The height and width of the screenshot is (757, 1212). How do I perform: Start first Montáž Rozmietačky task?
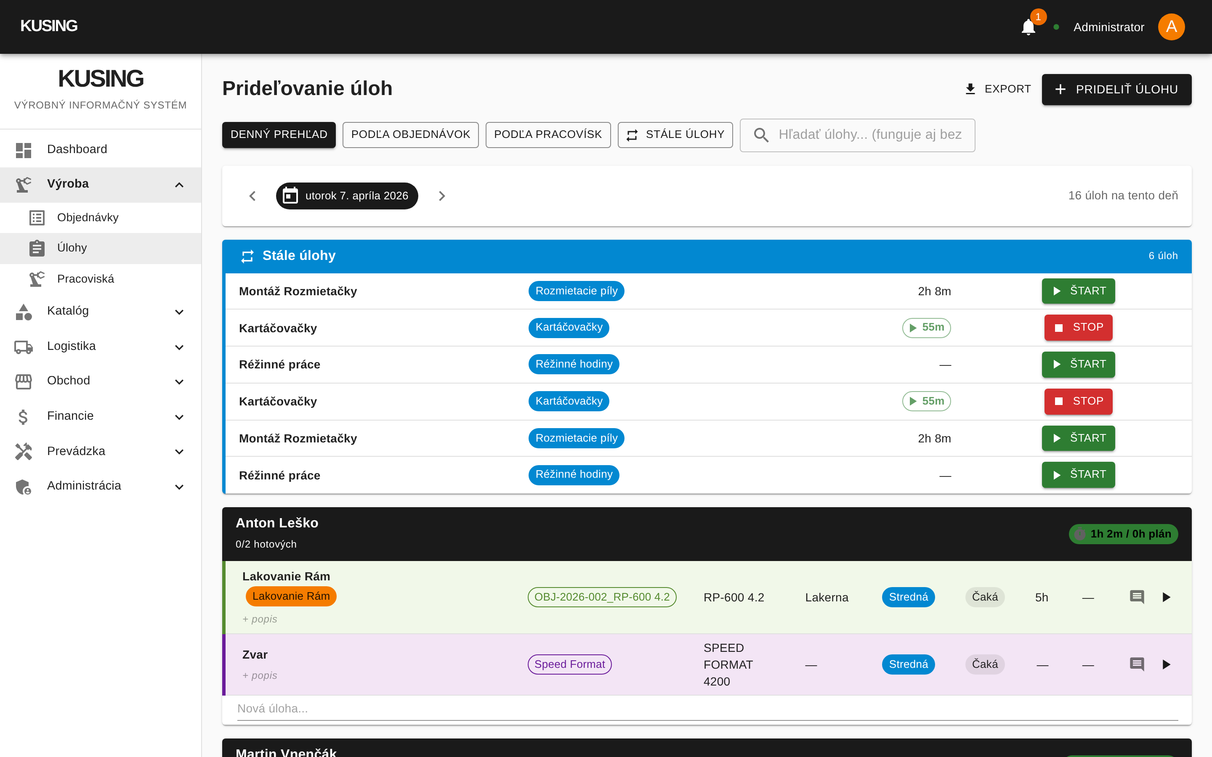(1078, 291)
